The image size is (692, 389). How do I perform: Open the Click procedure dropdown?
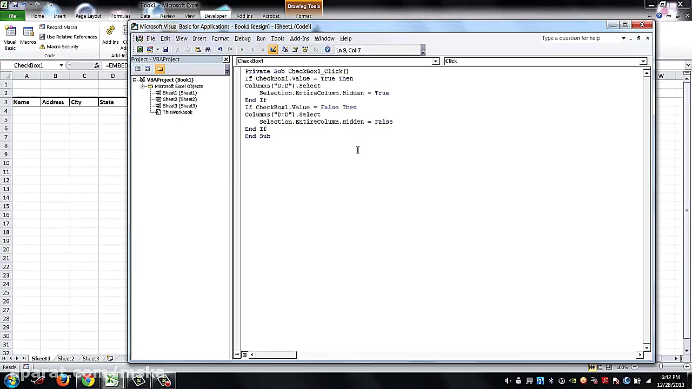pyautogui.click(x=643, y=62)
